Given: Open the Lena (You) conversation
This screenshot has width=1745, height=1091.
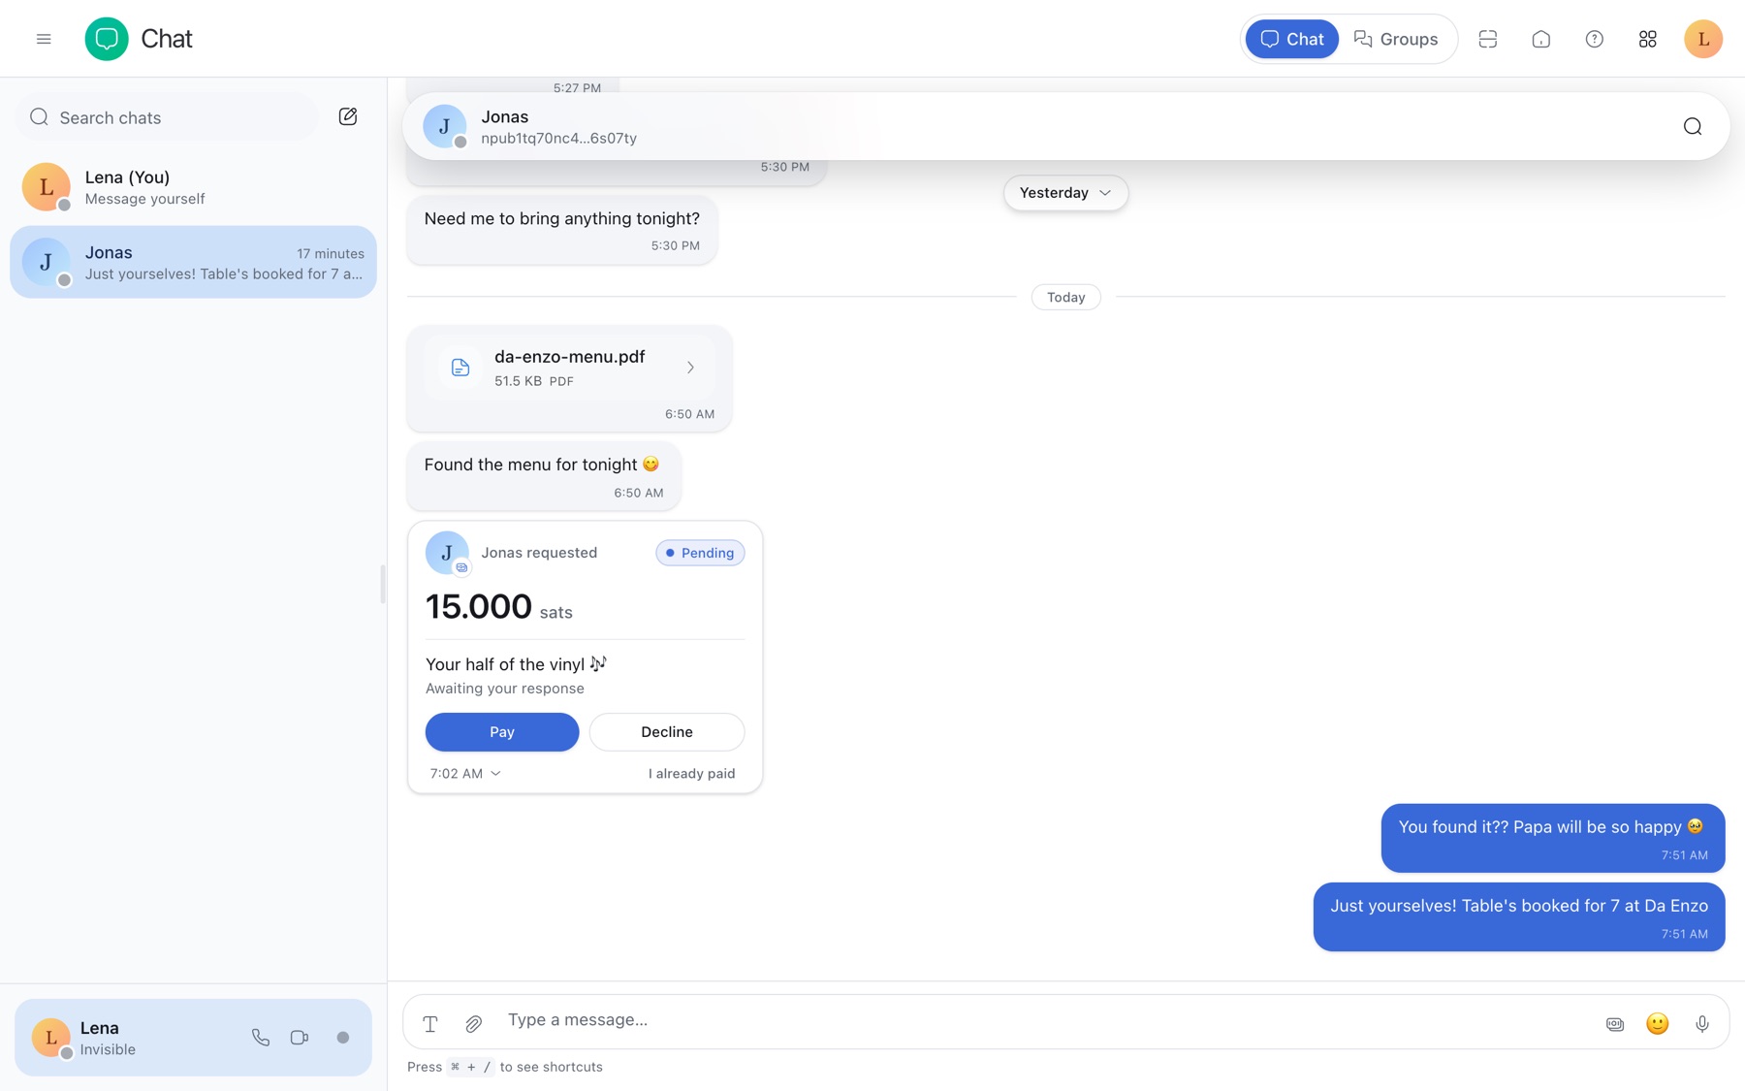Looking at the screenshot, I should pos(193,187).
